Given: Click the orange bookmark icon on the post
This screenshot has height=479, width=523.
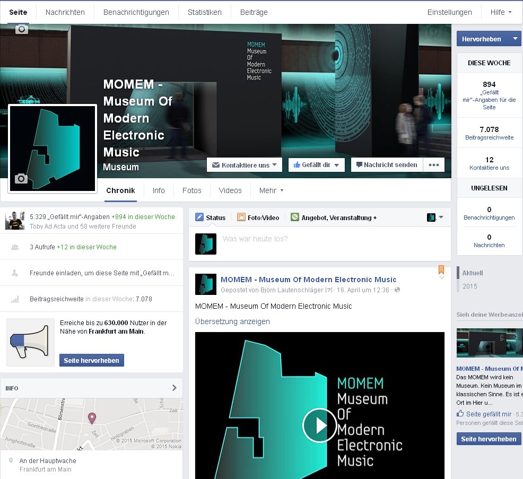Looking at the screenshot, I should pos(441,269).
